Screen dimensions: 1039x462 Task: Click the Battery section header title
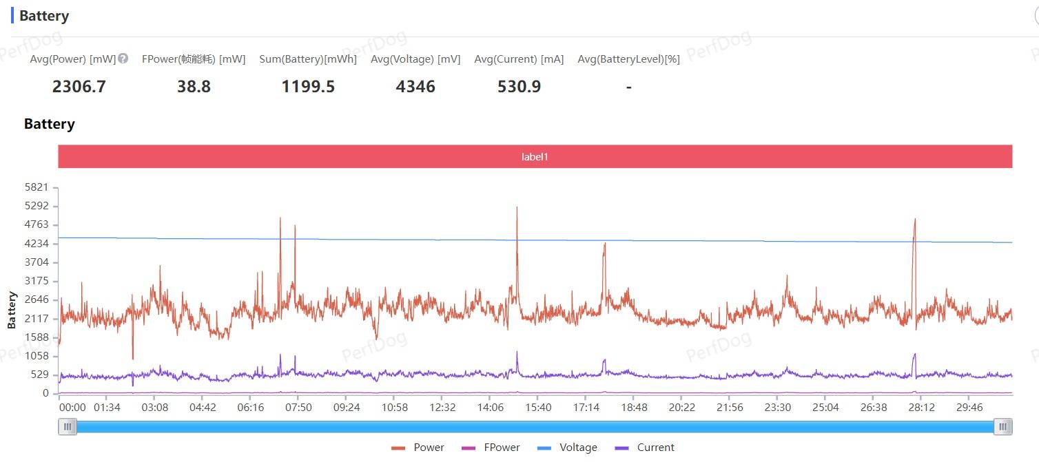[x=44, y=16]
